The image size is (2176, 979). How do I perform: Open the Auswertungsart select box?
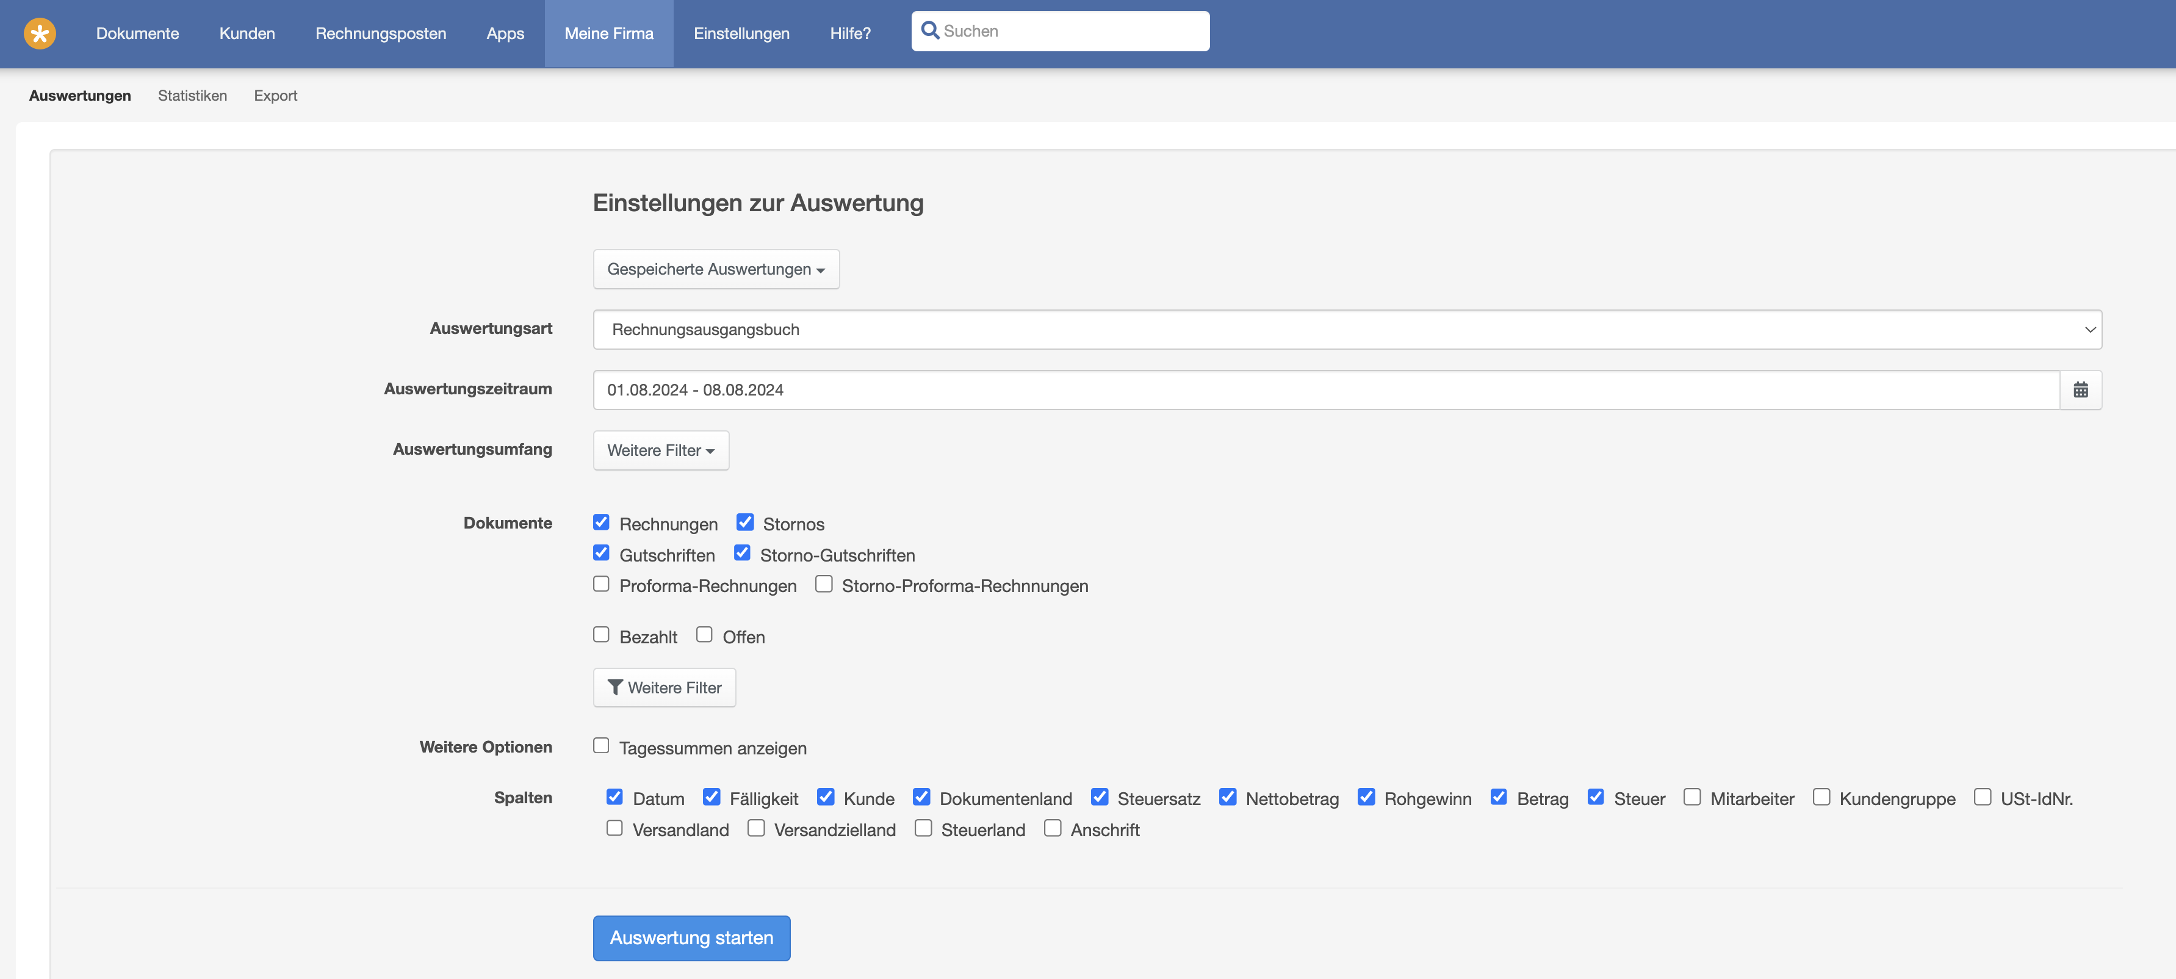pos(1347,330)
